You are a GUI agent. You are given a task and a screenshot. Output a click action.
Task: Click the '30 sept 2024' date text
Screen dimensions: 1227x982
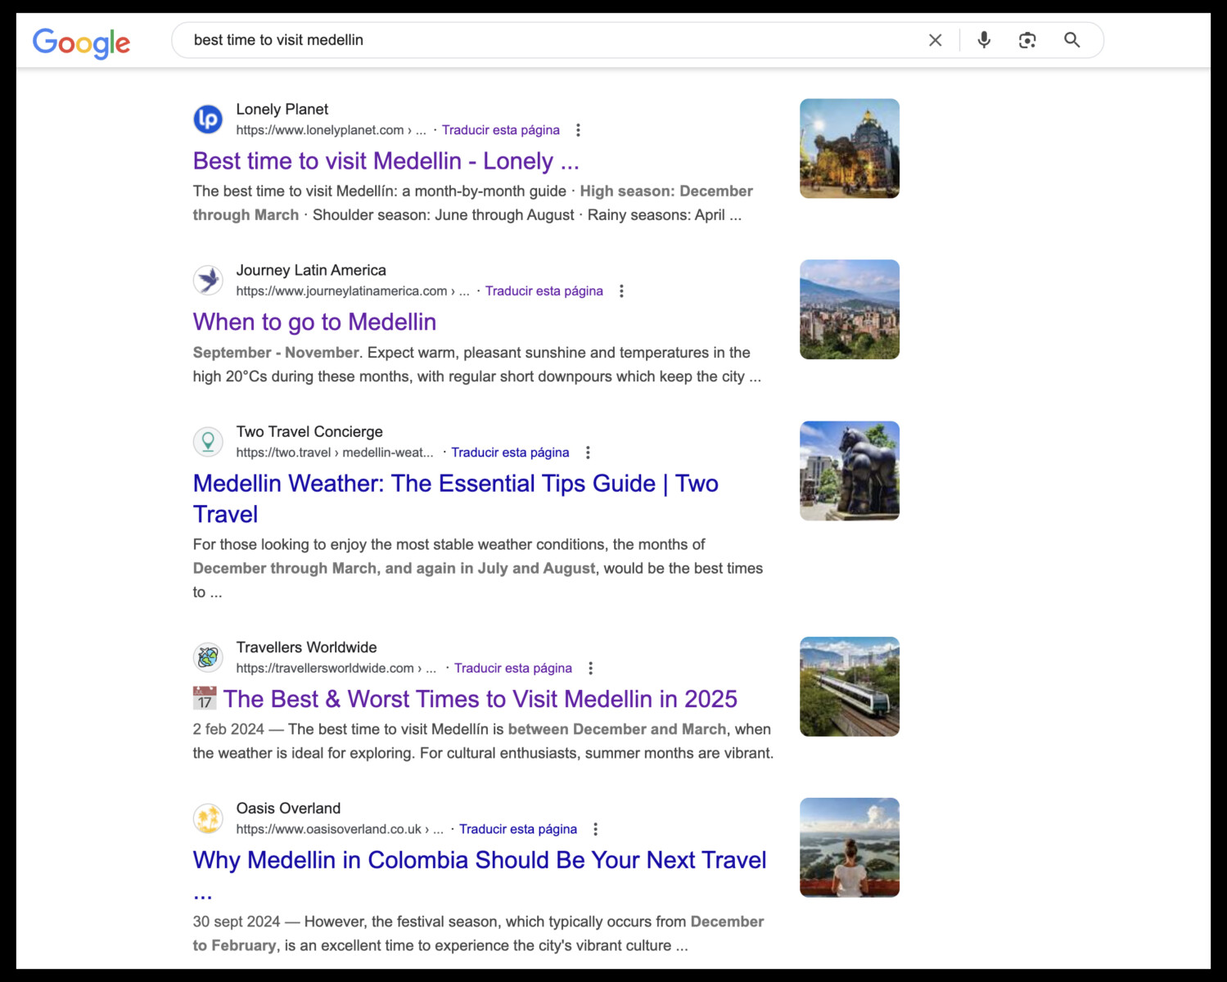(237, 921)
